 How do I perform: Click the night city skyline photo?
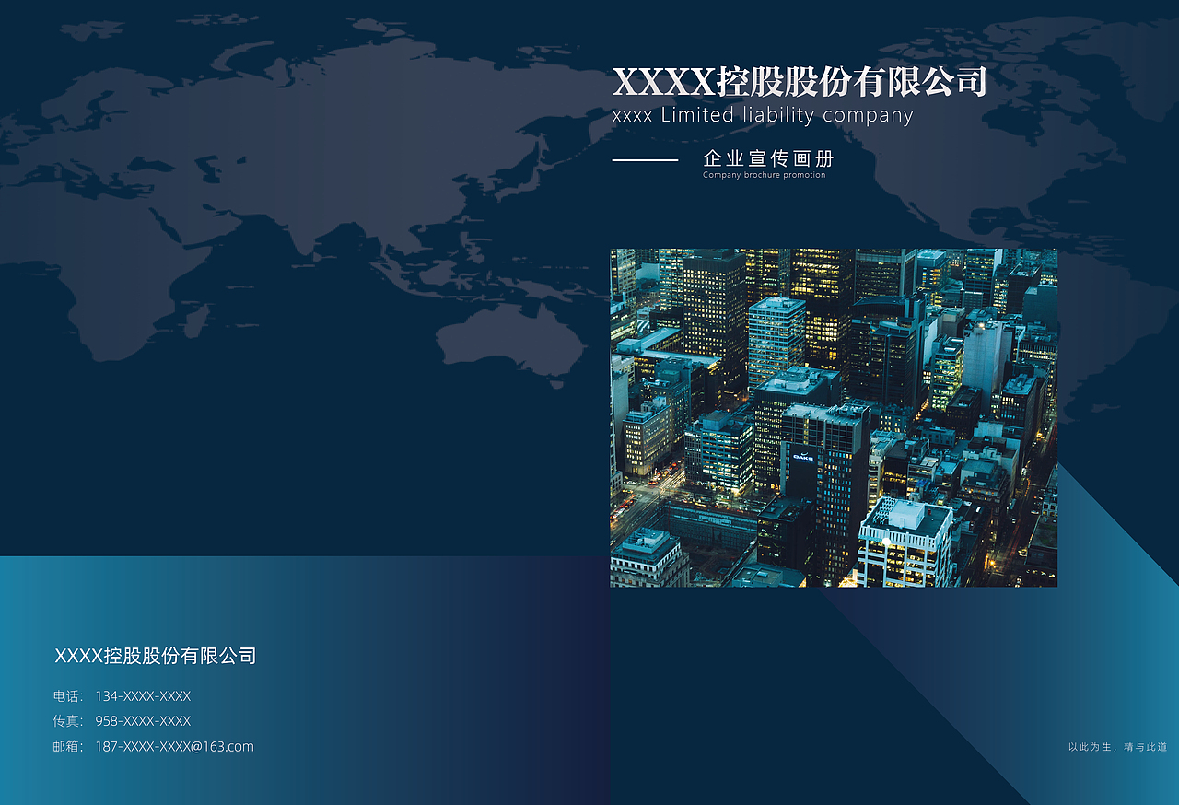click(x=834, y=416)
